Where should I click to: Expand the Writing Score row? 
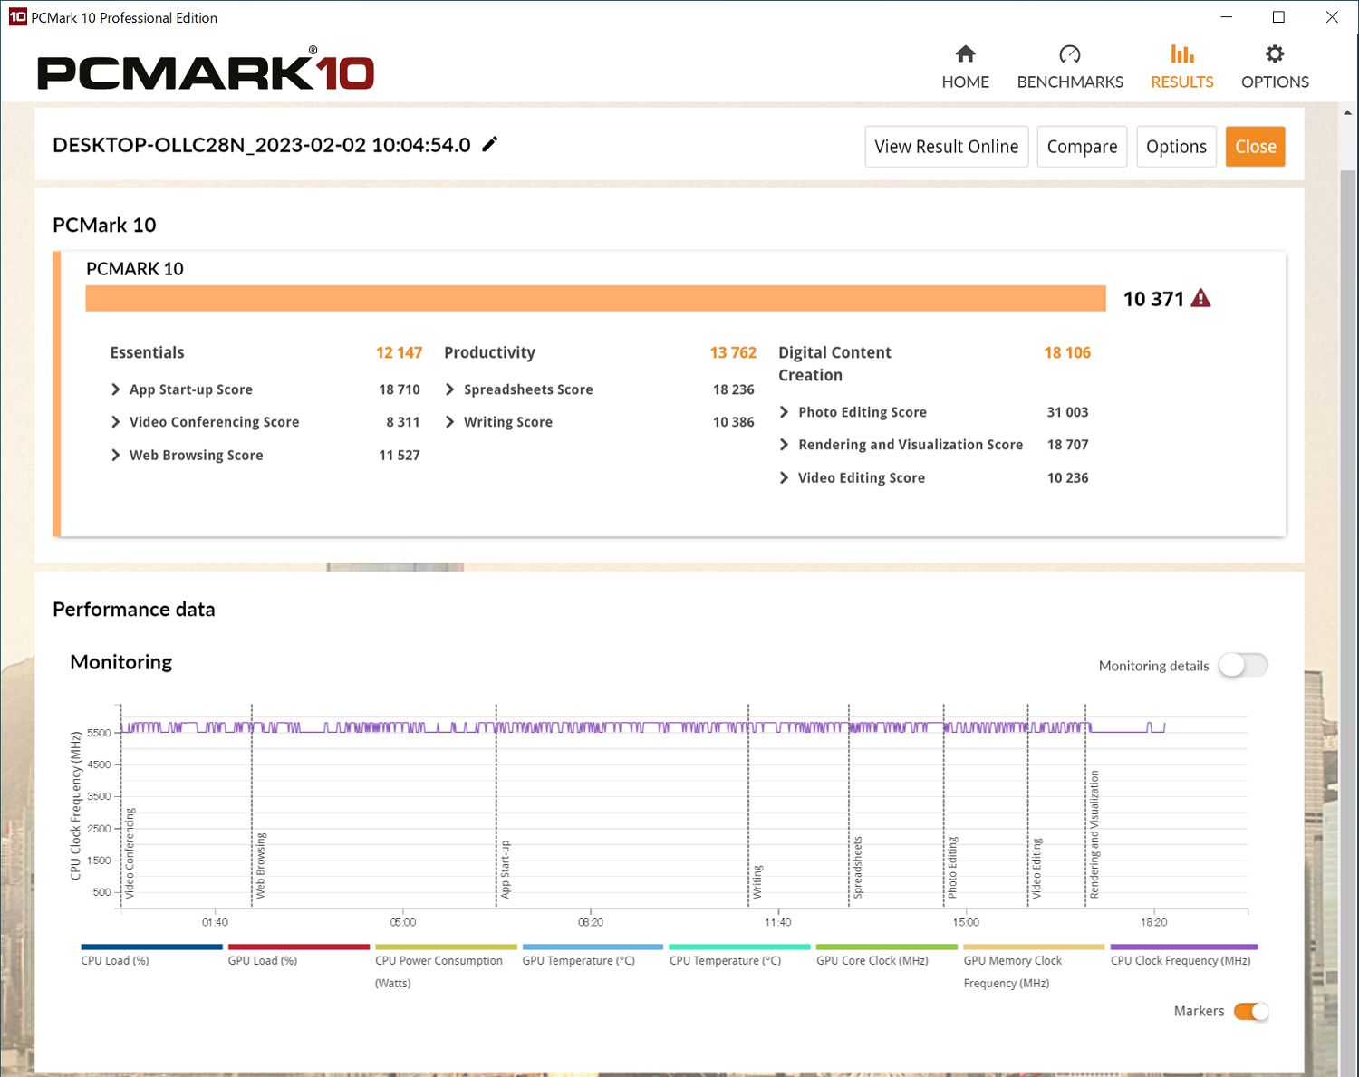pyautogui.click(x=449, y=422)
